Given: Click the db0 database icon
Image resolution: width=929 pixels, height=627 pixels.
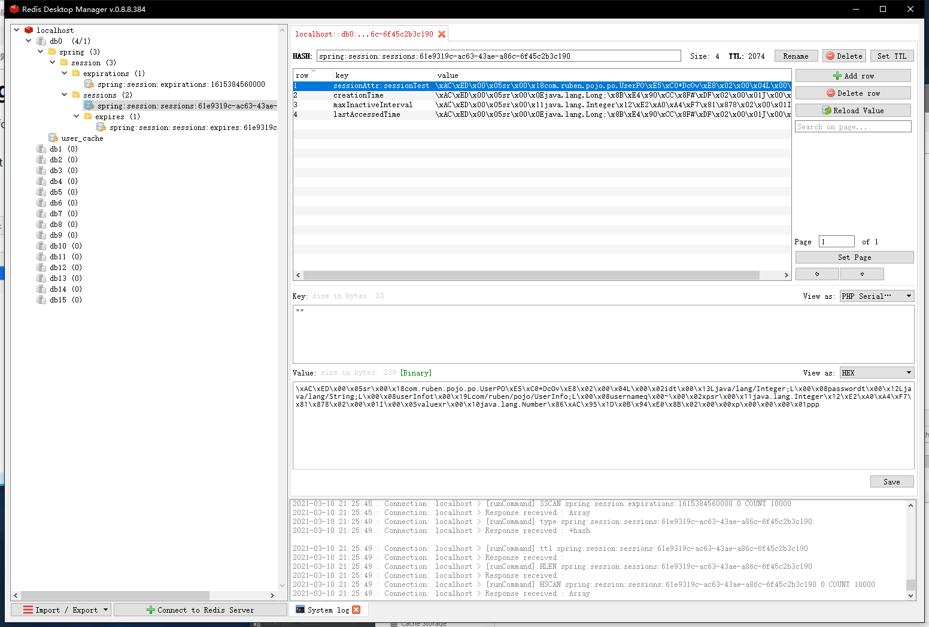Looking at the screenshot, I should pos(41,41).
